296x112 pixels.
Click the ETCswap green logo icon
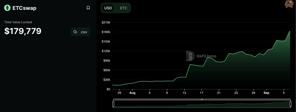click(7, 8)
